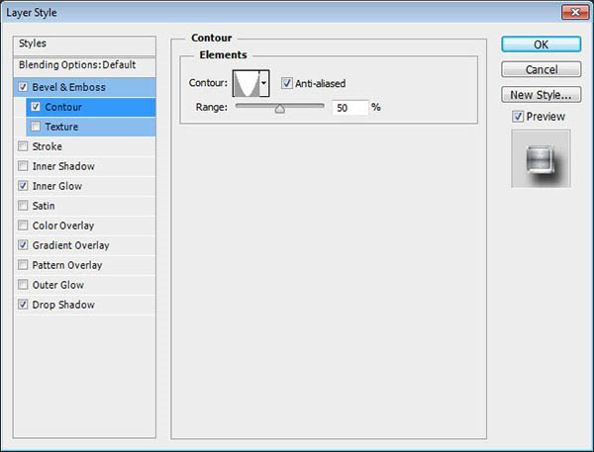
Task: Click the Range slider handle
Action: (280, 109)
